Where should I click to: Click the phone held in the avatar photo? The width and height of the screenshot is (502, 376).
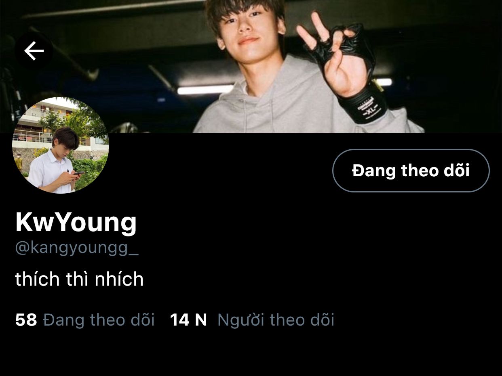(x=78, y=173)
